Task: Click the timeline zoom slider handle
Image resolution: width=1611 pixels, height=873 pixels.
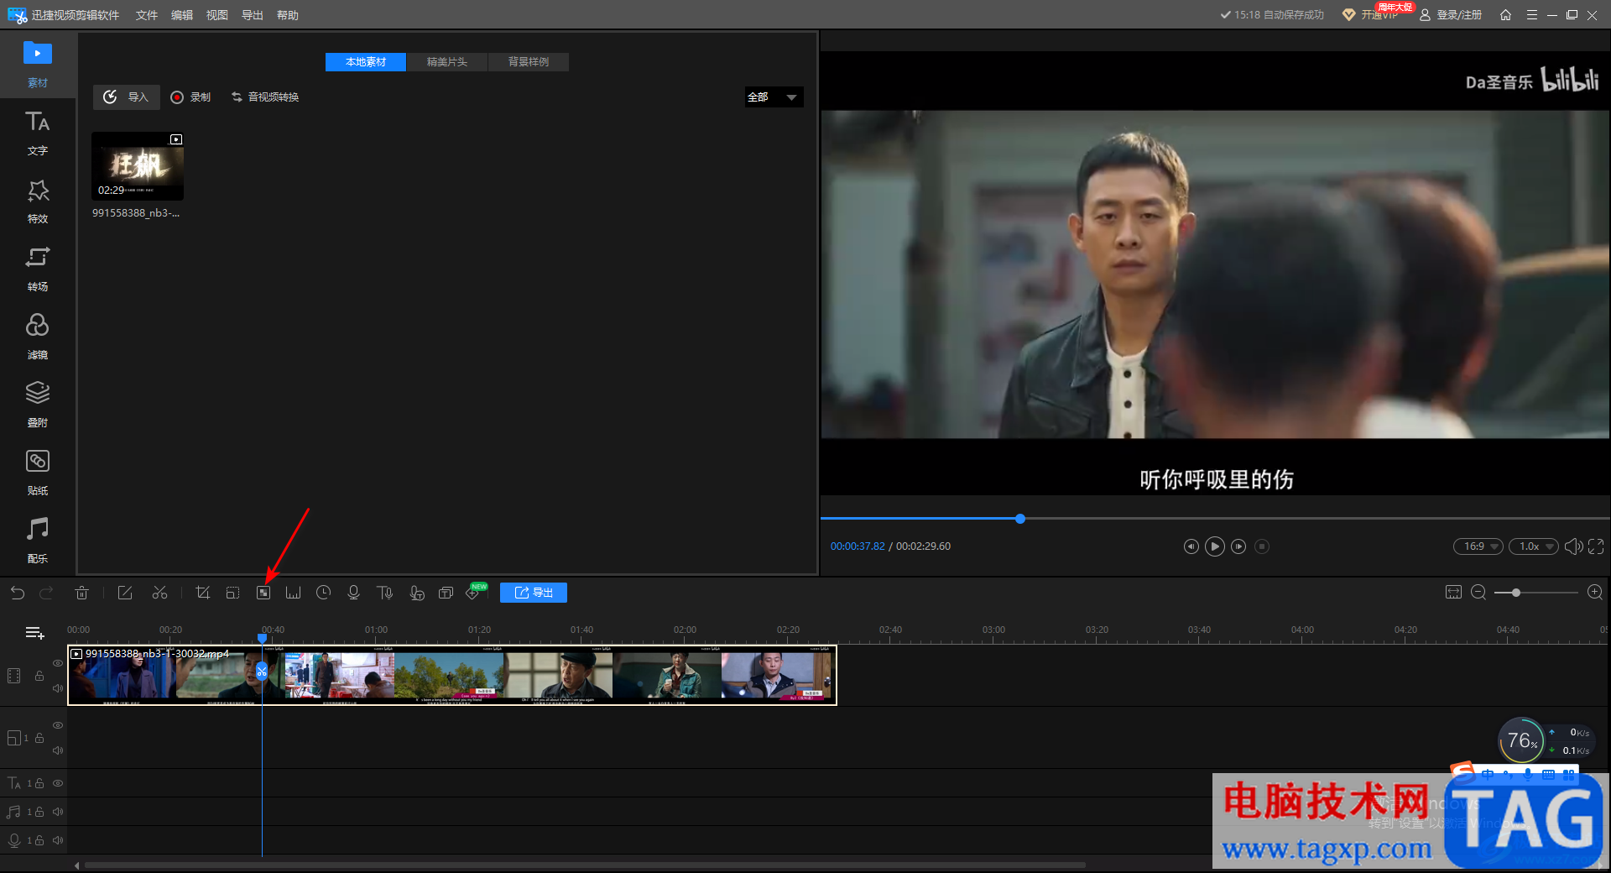Action: click(x=1516, y=593)
